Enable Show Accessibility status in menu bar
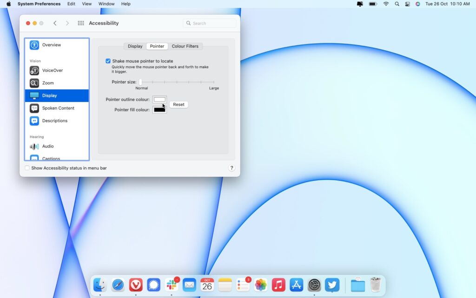Viewport: 476px width, 298px height. 27,168
